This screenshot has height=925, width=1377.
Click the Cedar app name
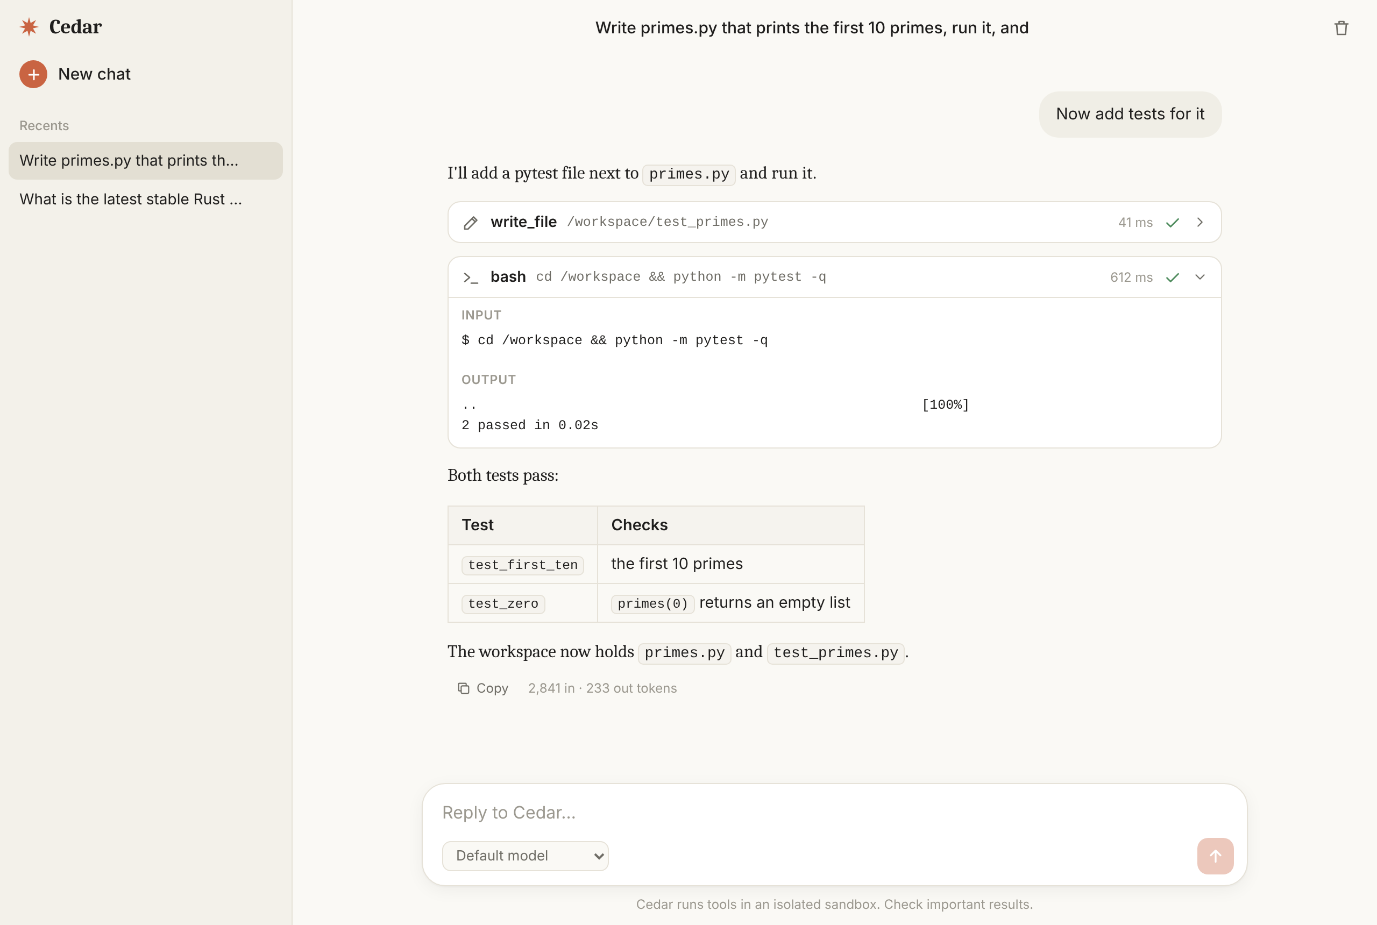tap(75, 26)
